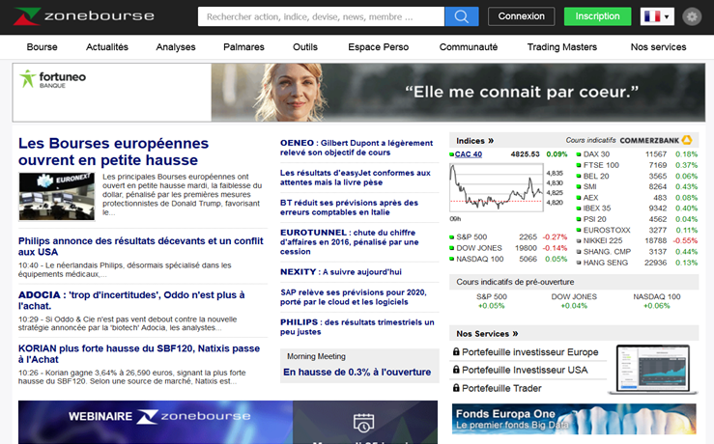Viewport: 714px width, 444px height.
Task: Expand the Nos Services section chevron
Action: 515,334
